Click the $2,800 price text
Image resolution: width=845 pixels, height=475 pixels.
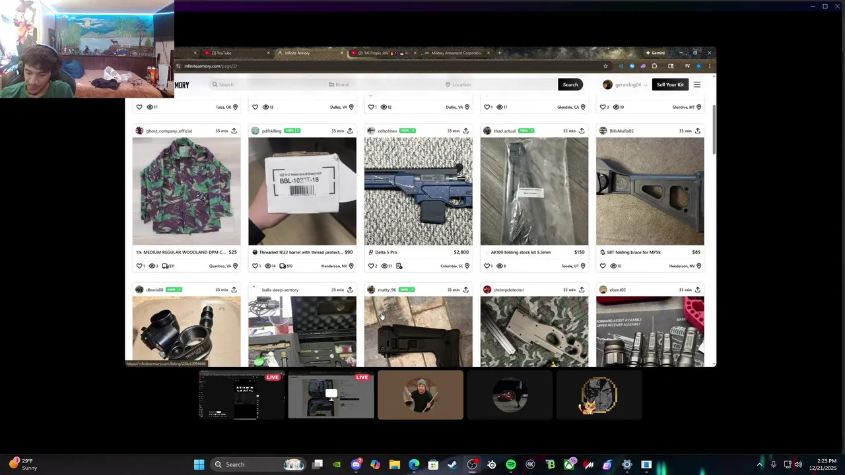tap(461, 252)
